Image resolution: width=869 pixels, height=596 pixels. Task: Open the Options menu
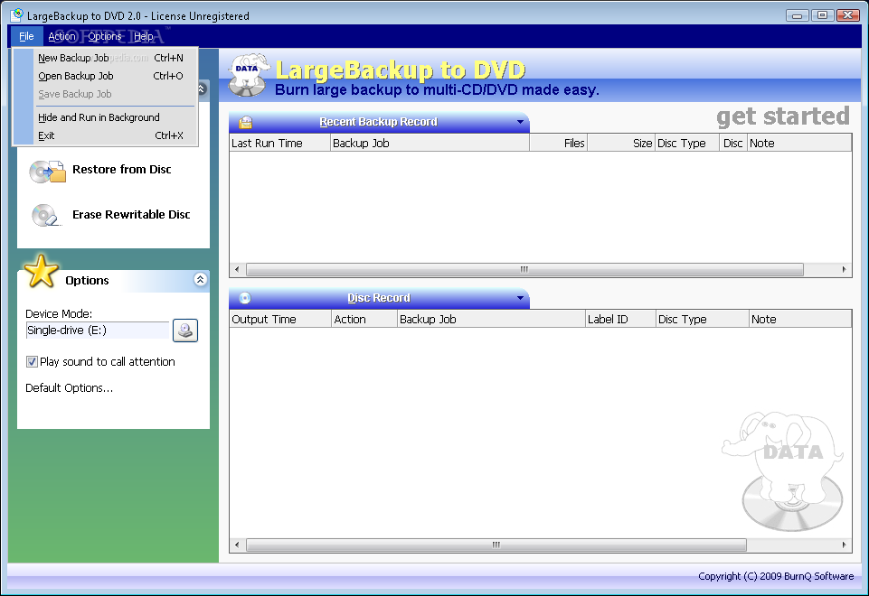(x=104, y=36)
